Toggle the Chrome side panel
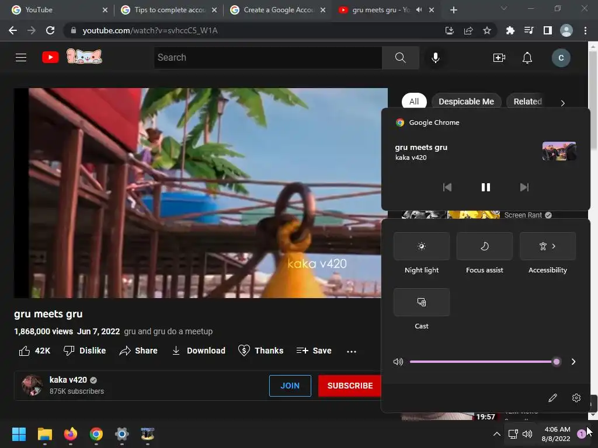598x448 pixels. click(548, 30)
